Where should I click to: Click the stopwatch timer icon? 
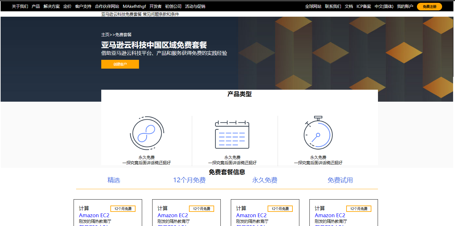(318, 133)
